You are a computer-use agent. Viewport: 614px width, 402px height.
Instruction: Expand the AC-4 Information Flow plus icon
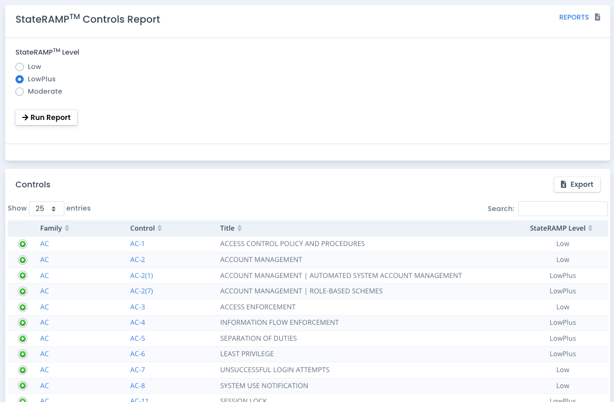23,323
